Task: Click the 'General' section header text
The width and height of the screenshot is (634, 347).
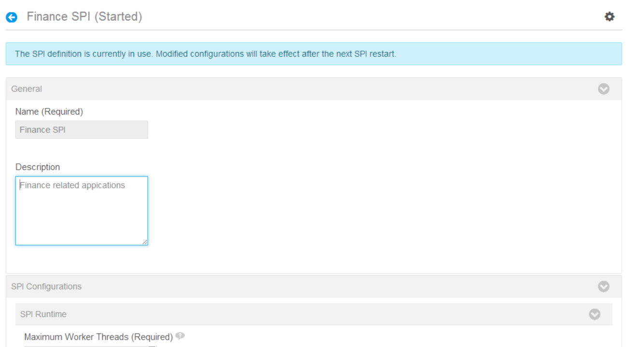Action: click(27, 89)
